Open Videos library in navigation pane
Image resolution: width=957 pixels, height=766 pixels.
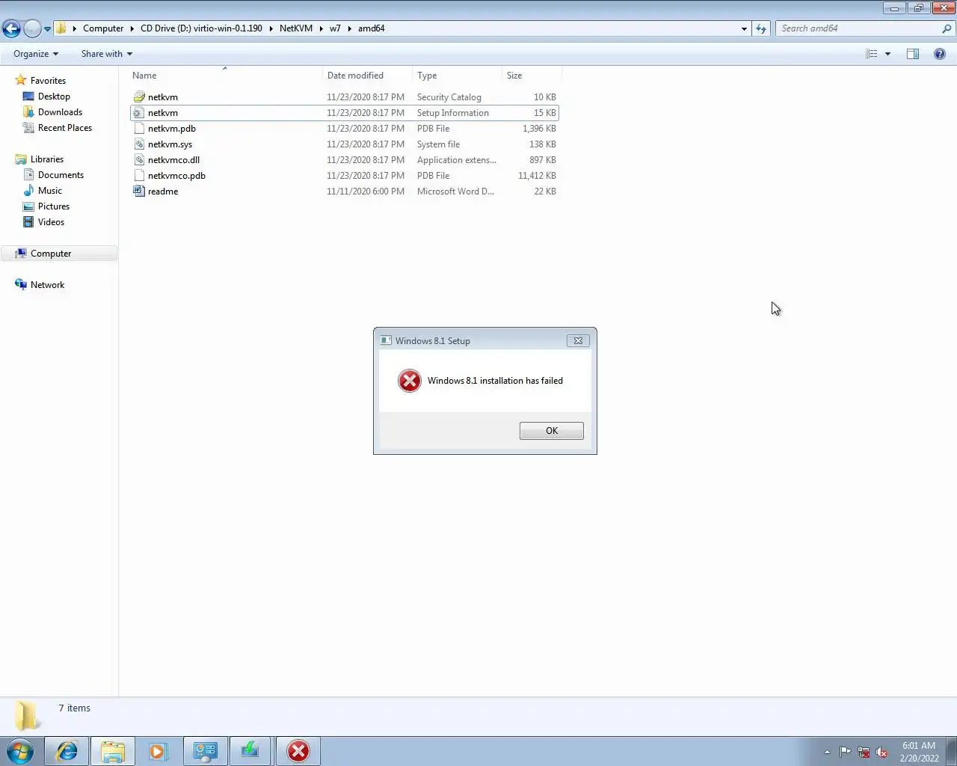click(x=51, y=222)
